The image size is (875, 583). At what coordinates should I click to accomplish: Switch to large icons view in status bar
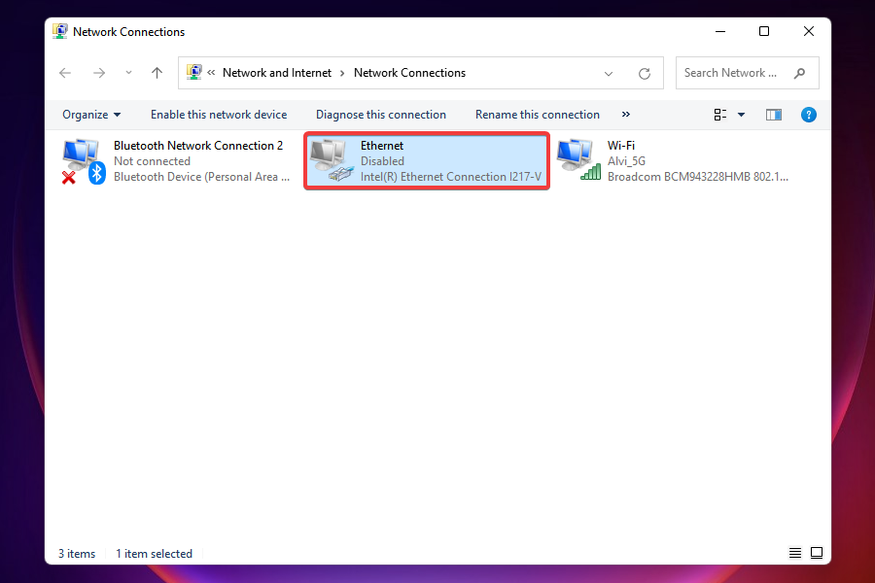pyautogui.click(x=817, y=553)
